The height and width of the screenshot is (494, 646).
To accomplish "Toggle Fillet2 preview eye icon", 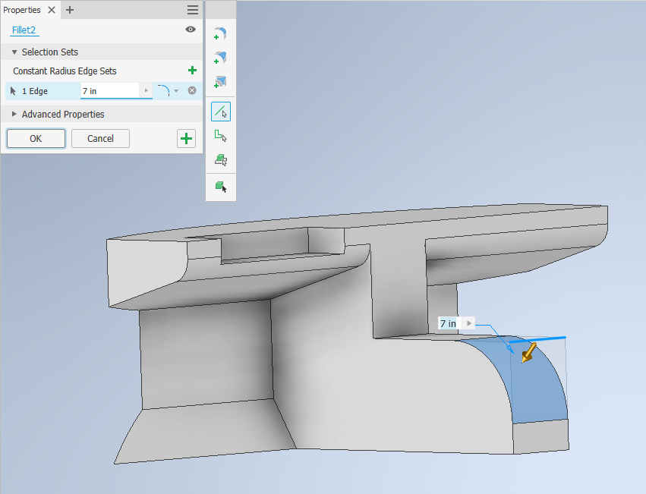I will click(191, 30).
